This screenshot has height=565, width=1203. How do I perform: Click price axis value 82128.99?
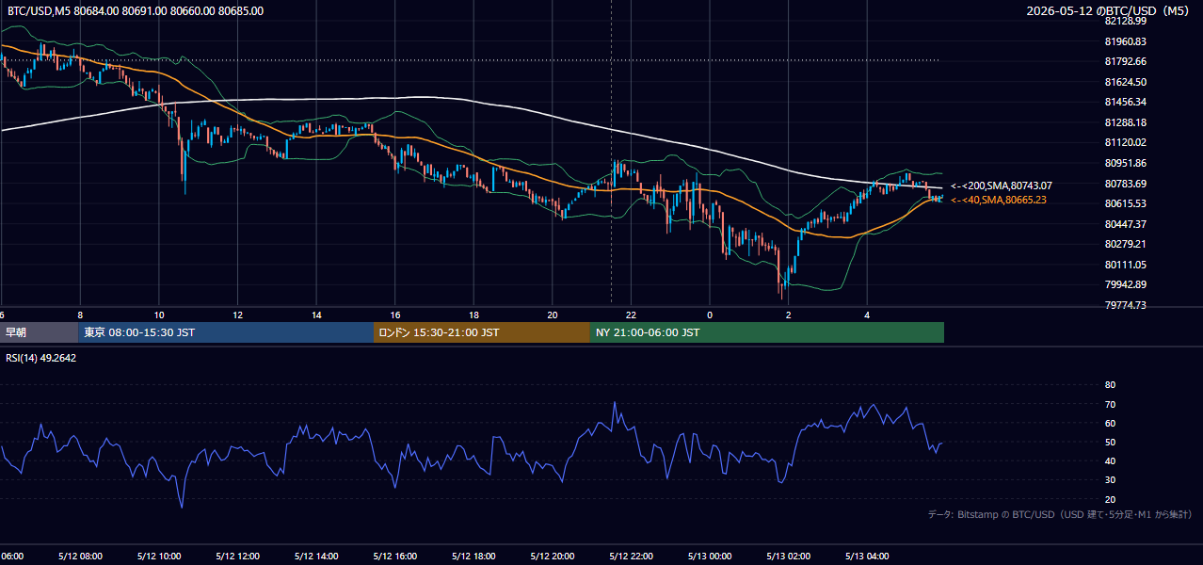coord(1125,21)
